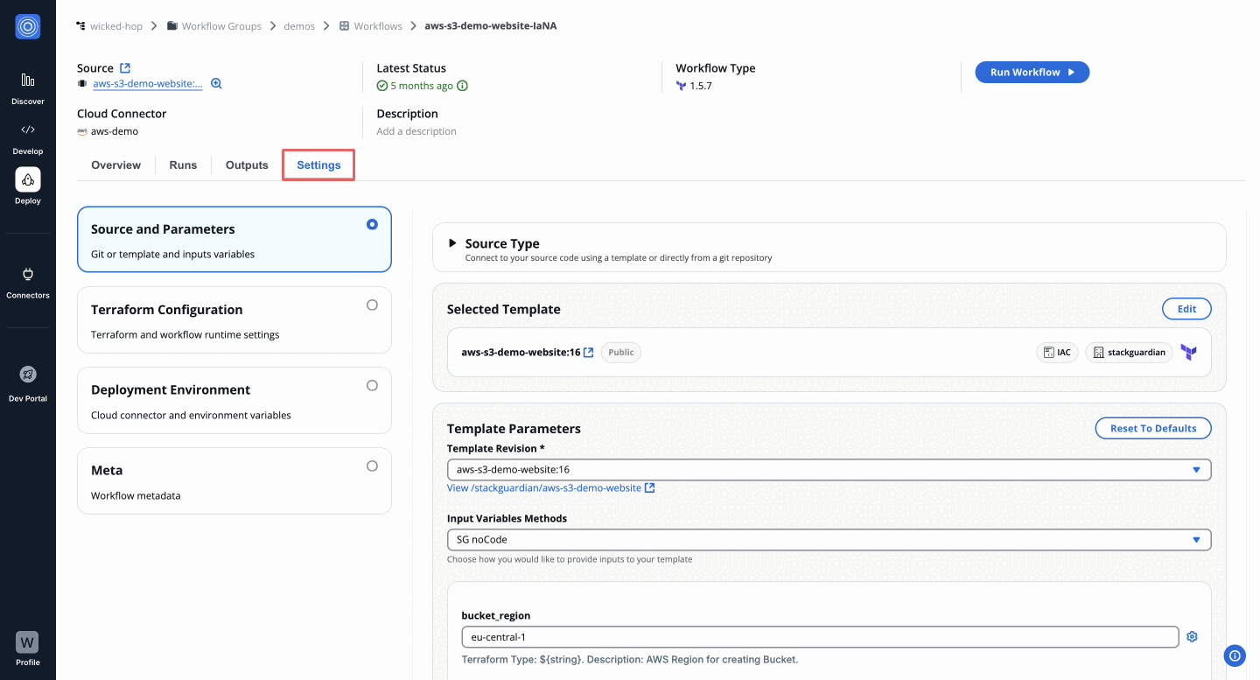Switch to the Outputs tab
Viewport: 1260px width, 680px height.
247,165
